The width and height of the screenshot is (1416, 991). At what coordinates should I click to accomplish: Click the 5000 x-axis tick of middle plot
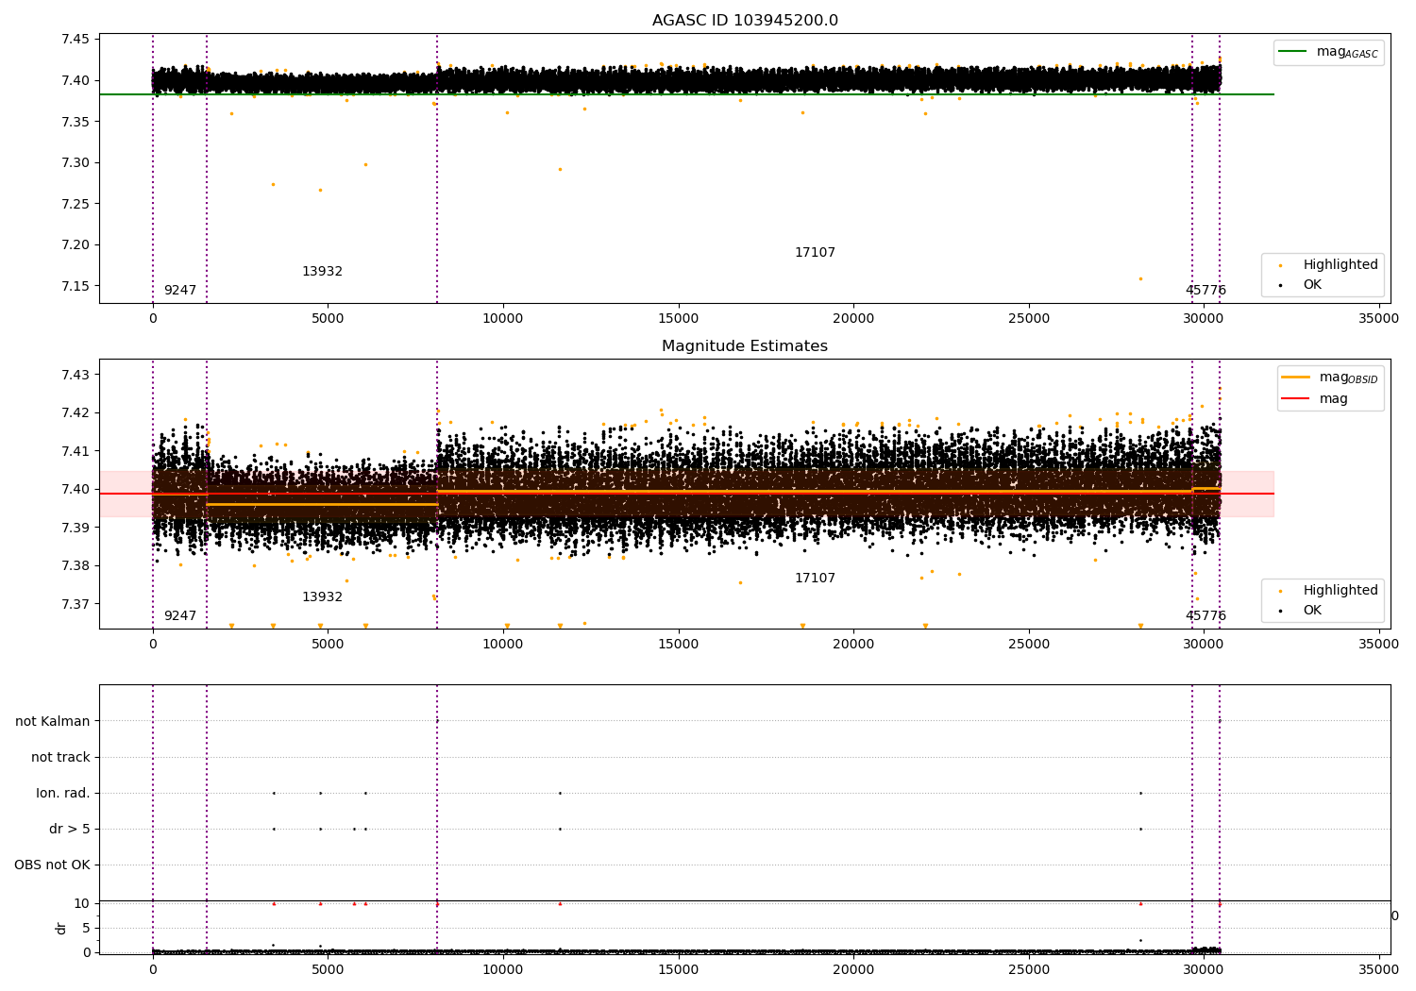(328, 645)
